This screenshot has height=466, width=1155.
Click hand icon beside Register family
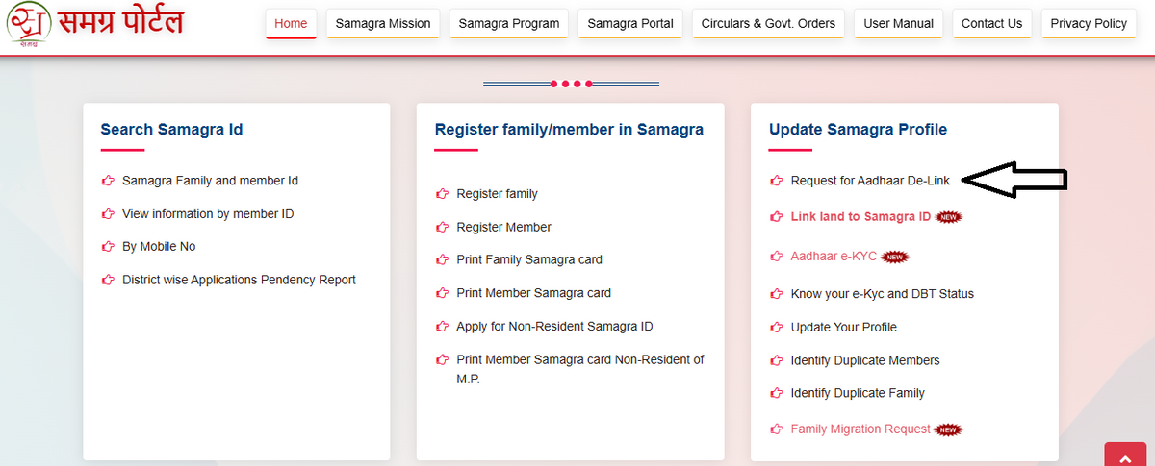pyautogui.click(x=442, y=194)
